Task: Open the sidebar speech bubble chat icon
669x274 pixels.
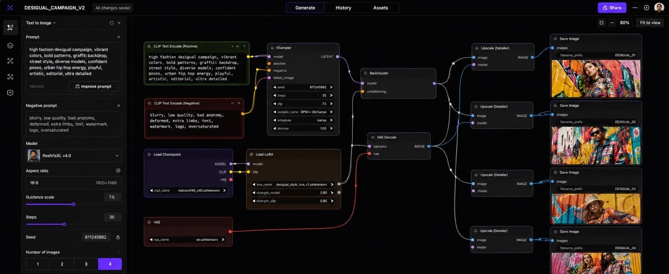Action: [x=10, y=93]
